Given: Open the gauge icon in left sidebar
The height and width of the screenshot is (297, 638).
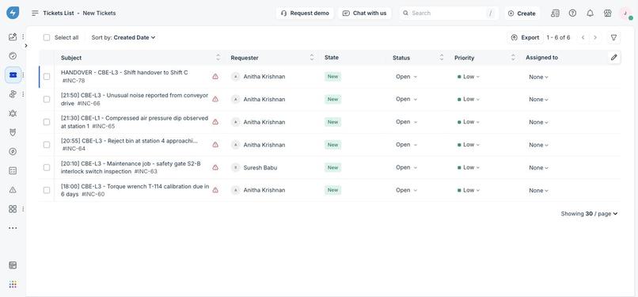Looking at the screenshot, I should pos(13,56).
